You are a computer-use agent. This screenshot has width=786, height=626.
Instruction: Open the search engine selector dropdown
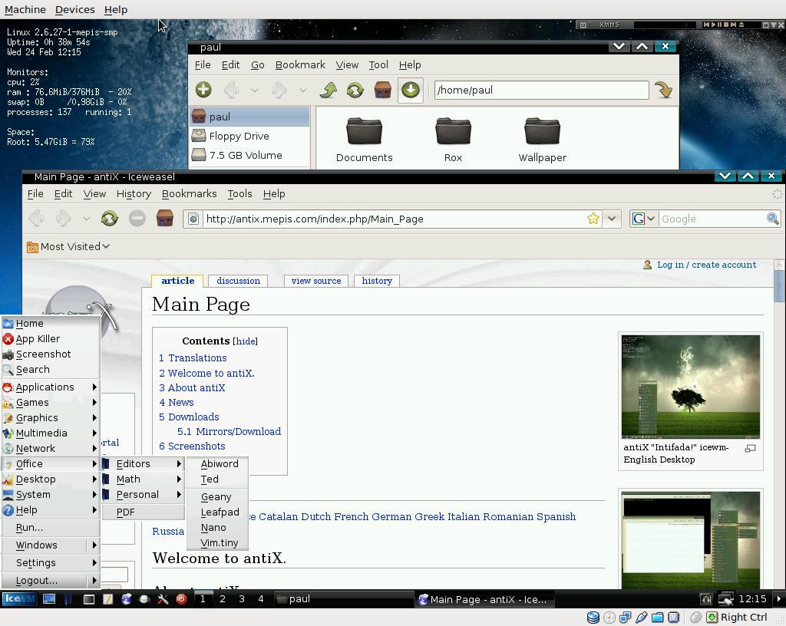pyautogui.click(x=643, y=219)
